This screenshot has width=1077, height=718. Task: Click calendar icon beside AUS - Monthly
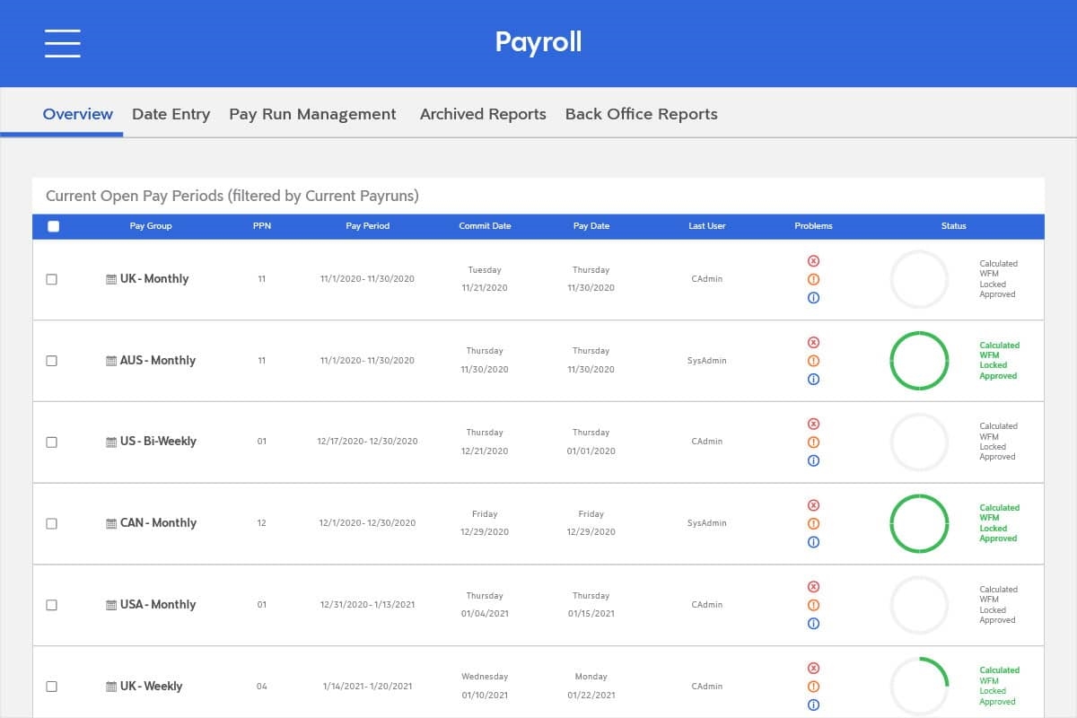[111, 361]
